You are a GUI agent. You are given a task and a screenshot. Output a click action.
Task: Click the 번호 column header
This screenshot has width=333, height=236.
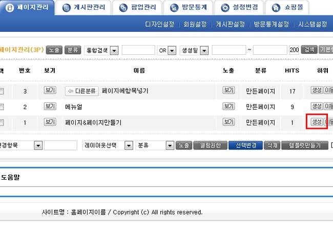click(25, 71)
